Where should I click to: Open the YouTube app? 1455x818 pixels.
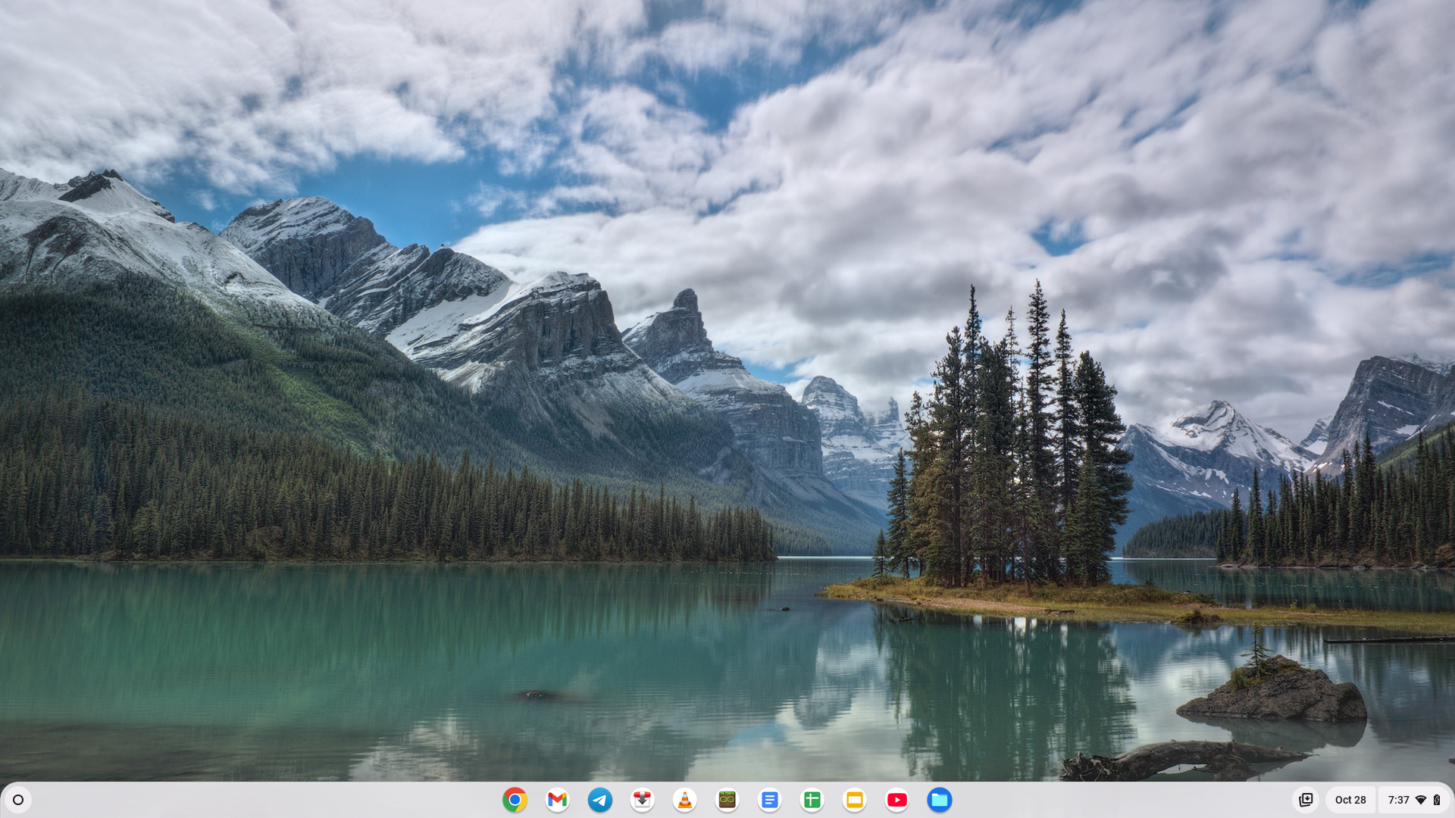896,800
